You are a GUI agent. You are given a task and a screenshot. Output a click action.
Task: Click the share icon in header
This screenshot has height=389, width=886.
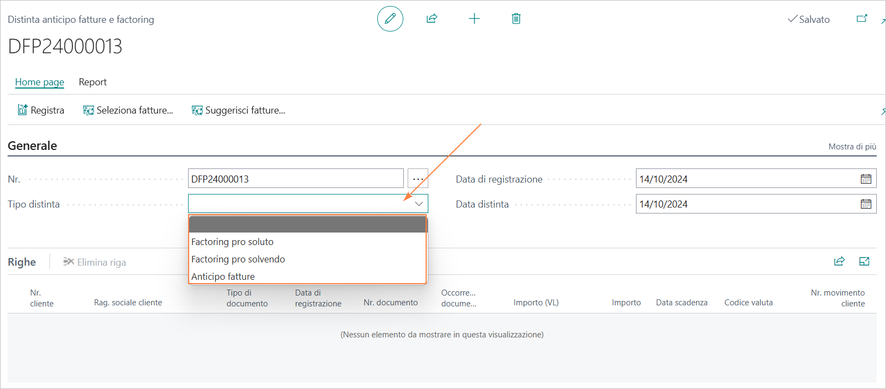click(x=432, y=18)
